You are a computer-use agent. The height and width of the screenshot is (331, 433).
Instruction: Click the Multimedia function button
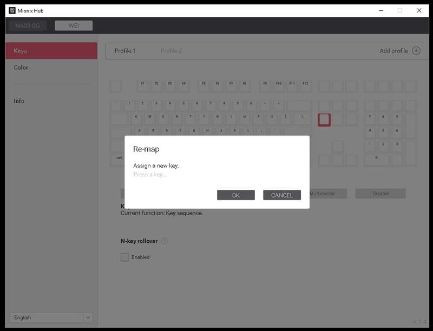pos(327,194)
